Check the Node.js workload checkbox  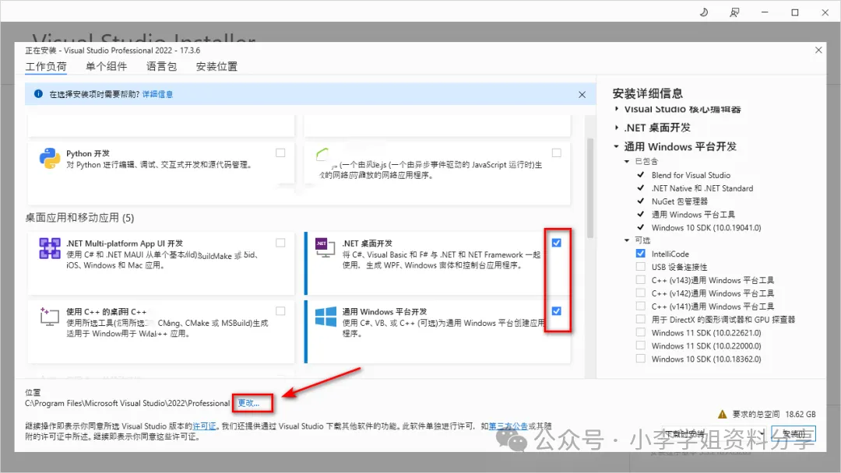point(557,153)
